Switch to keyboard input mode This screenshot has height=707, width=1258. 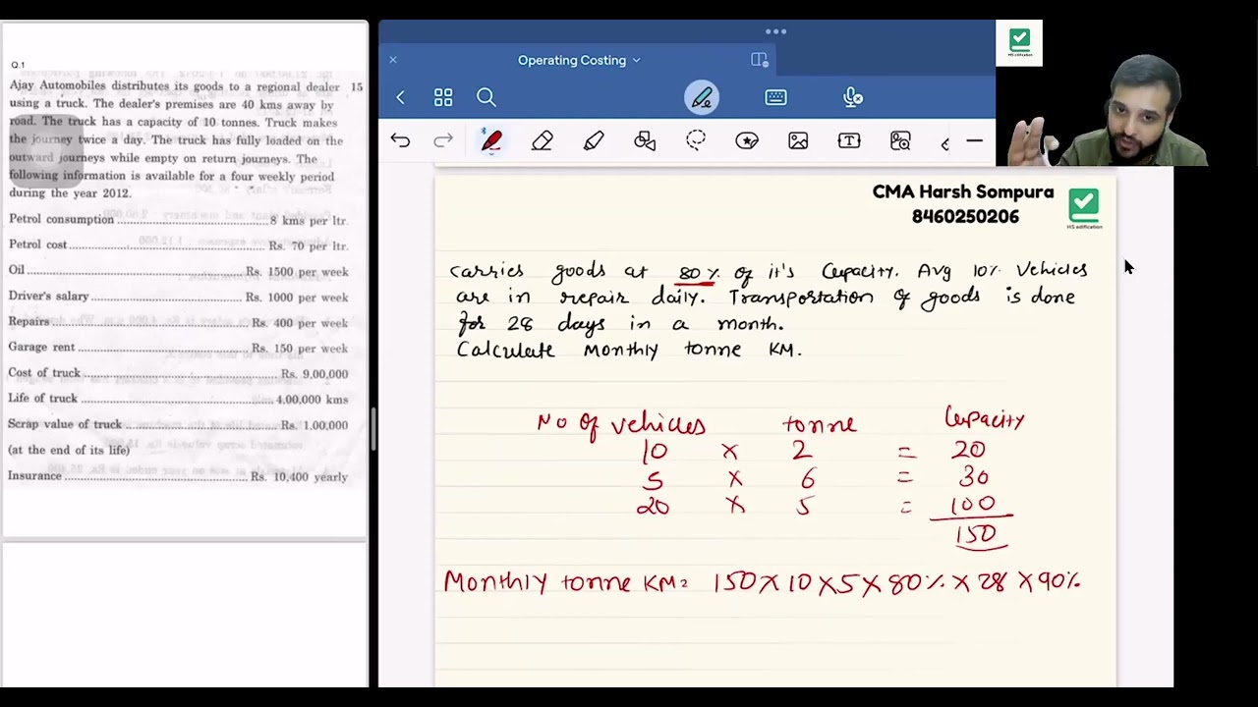775,97
